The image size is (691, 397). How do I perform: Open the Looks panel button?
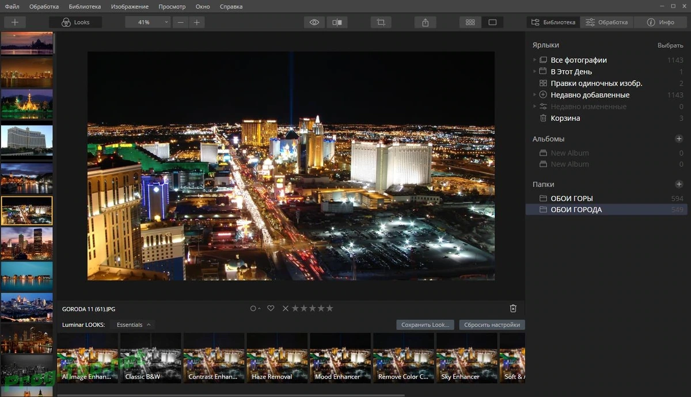pos(75,22)
